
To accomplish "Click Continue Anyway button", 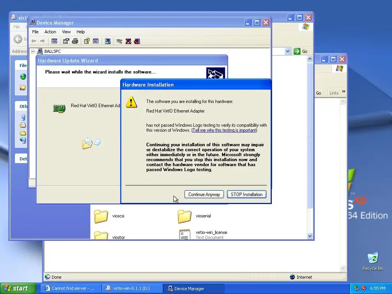I will click(204, 194).
